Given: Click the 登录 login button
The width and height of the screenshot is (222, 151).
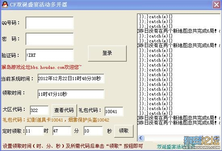Looking at the screenshot, I should (x=107, y=53).
